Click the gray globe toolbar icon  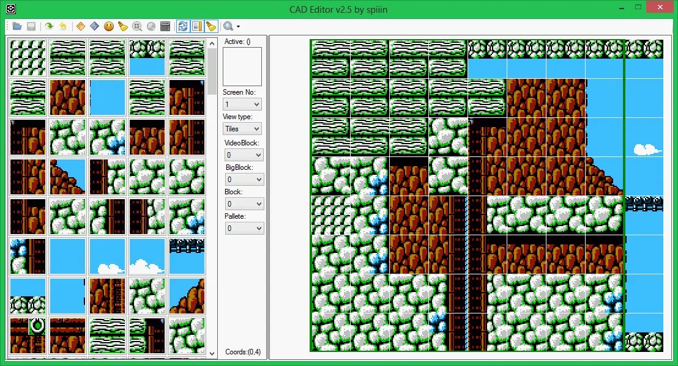pos(151,26)
